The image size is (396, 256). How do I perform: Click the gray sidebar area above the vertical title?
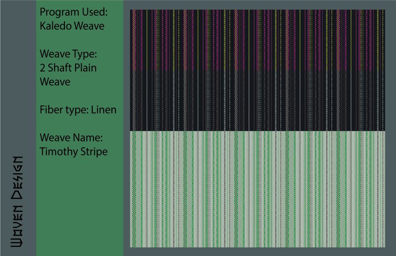(18, 77)
